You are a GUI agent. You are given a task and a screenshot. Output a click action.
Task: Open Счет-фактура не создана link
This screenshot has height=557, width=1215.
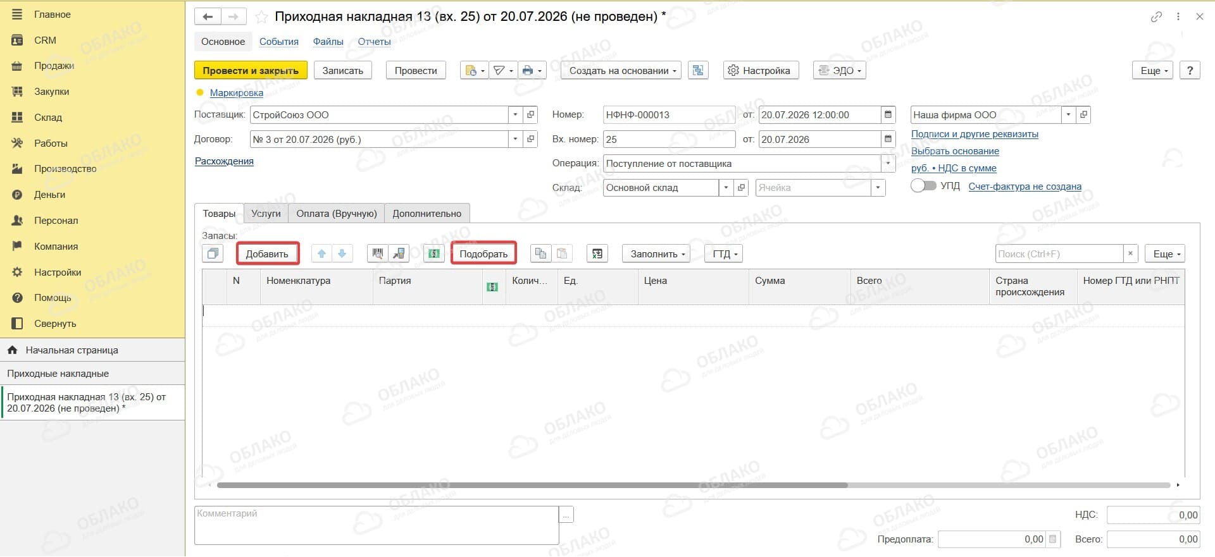[1025, 187]
